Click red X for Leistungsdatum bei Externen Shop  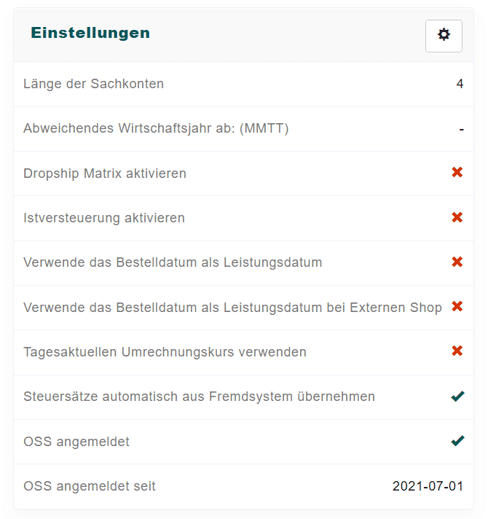coord(457,306)
